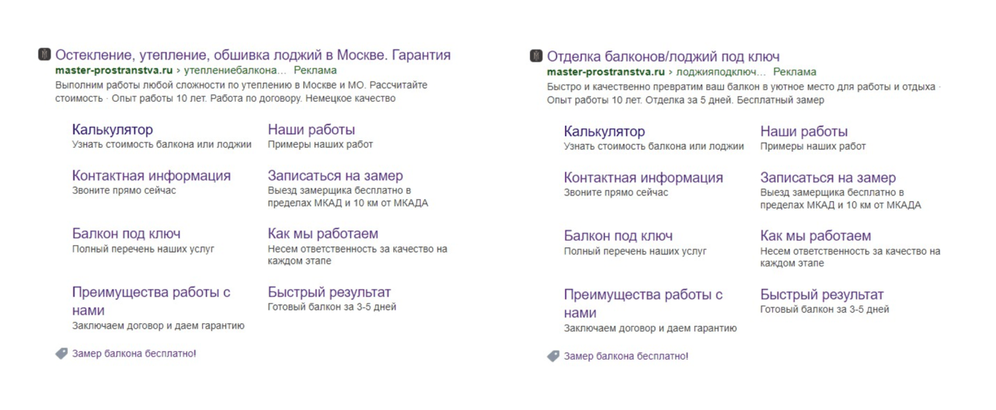Open Наши работы sitelink in the Отделка ad
The width and height of the screenshot is (996, 410).
click(x=803, y=131)
